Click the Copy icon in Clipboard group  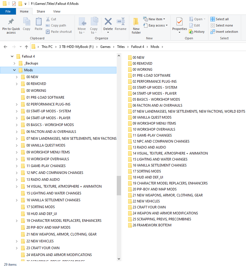click(x=26, y=22)
